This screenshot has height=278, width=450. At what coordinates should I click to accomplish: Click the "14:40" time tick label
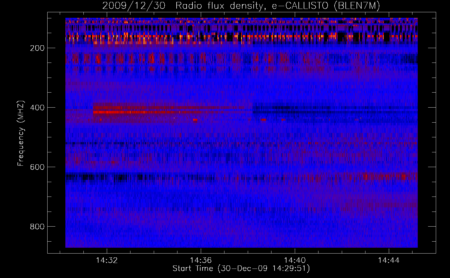tap(295, 260)
